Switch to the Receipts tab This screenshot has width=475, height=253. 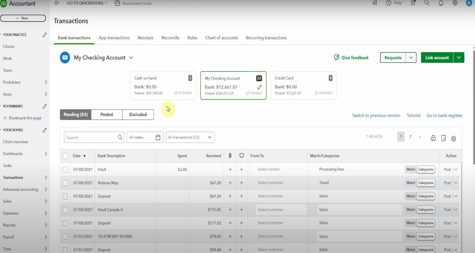tap(145, 38)
